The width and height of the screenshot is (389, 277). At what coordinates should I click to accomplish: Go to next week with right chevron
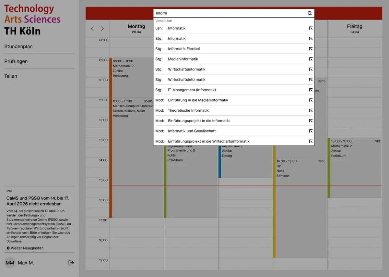102,29
